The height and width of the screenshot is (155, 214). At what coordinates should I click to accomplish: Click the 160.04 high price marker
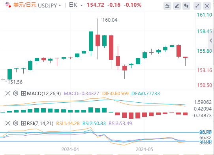[x=110, y=20]
